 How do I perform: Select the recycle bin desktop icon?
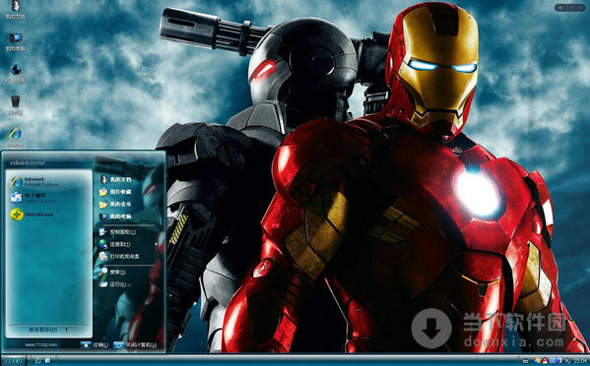point(15,105)
